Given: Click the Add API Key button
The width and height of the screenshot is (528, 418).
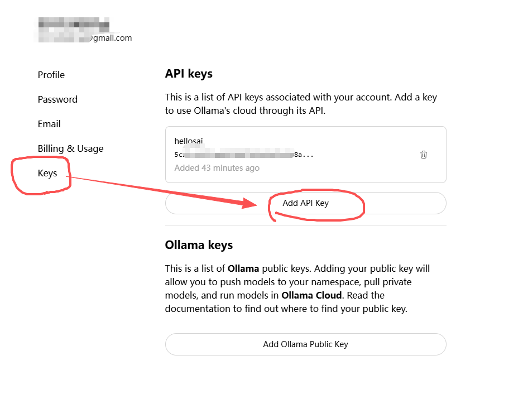Looking at the screenshot, I should click(305, 203).
